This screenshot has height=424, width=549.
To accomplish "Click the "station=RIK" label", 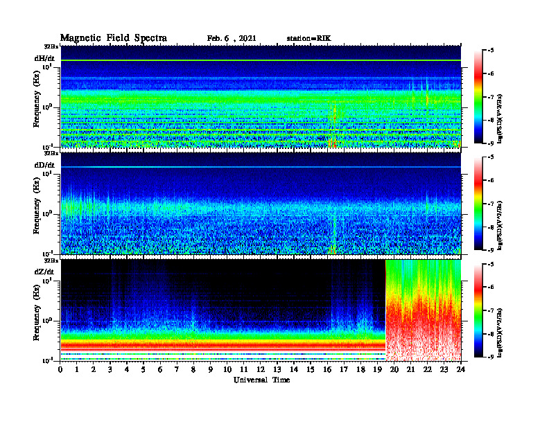I will (308, 39).
